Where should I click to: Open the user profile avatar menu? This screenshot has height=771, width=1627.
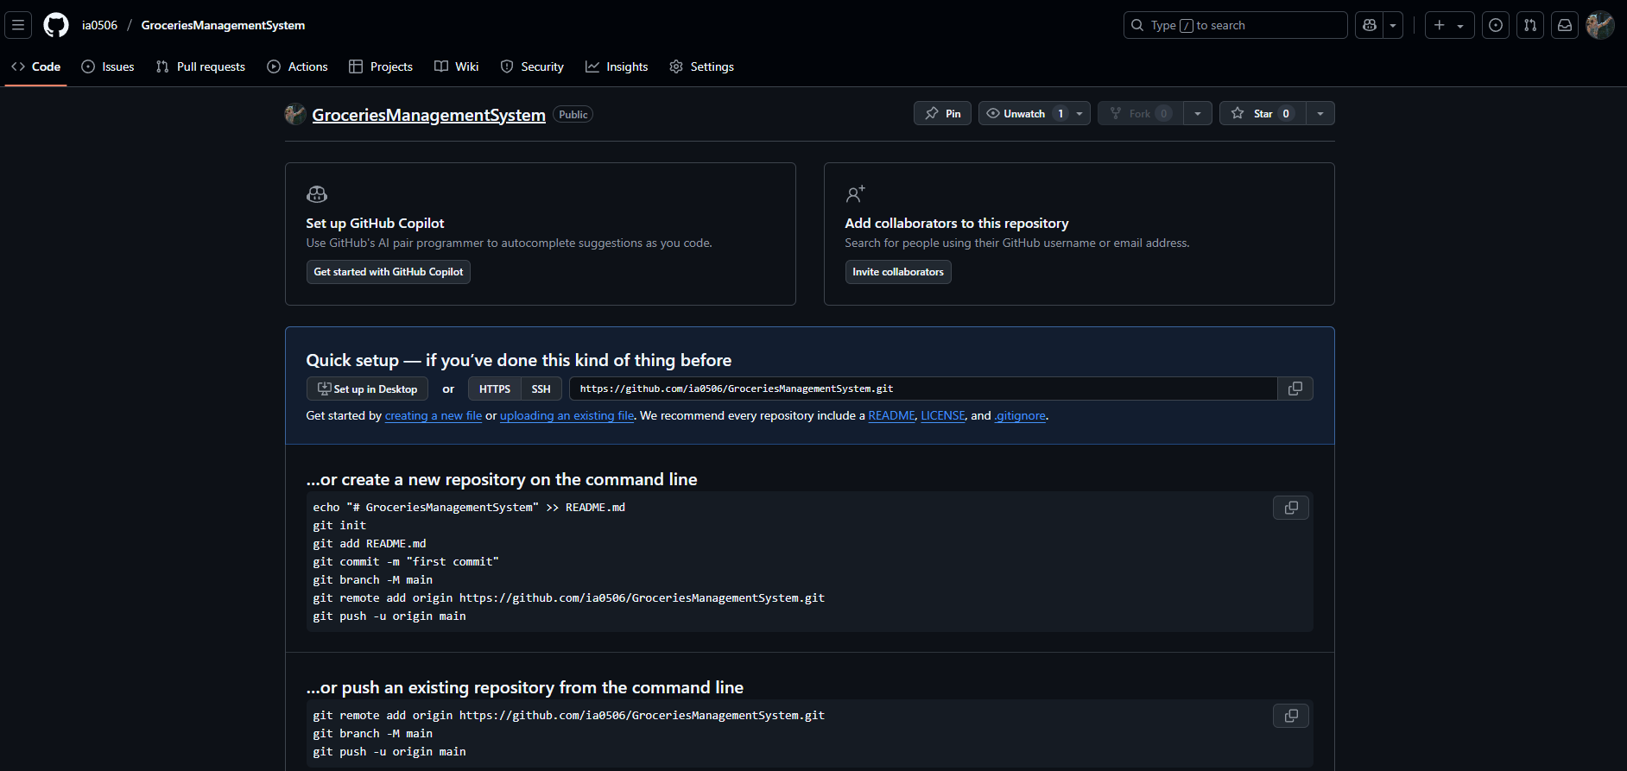click(x=1600, y=25)
